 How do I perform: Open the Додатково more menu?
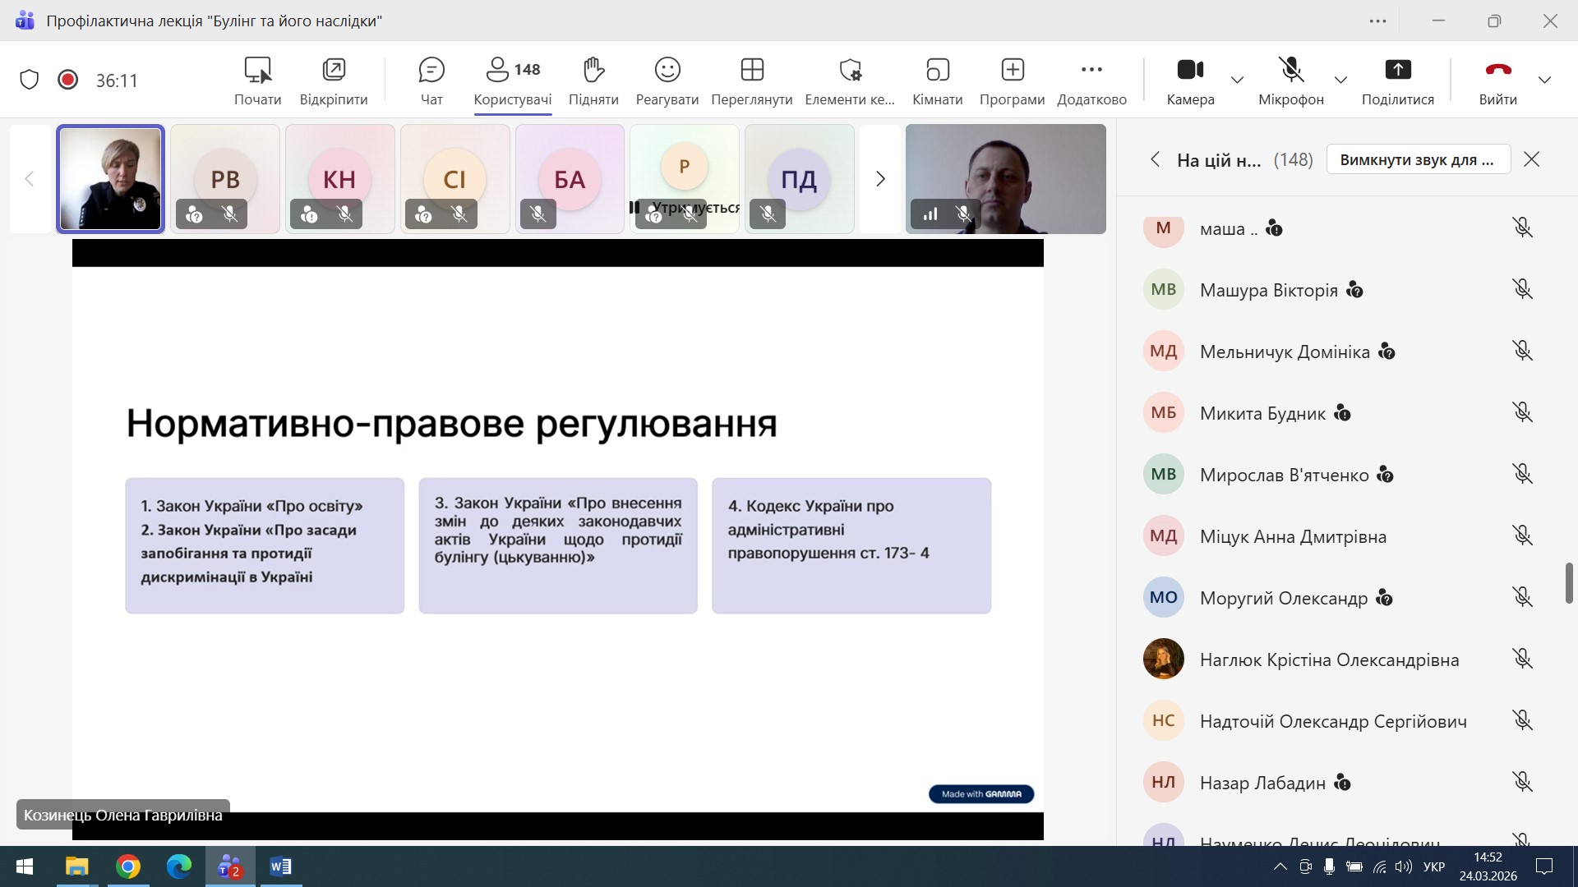coord(1091,71)
